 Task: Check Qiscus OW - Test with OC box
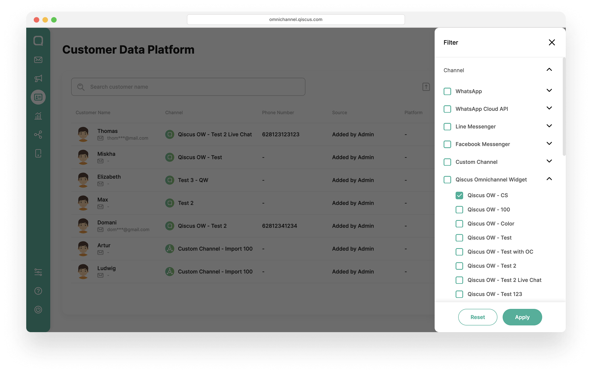(x=459, y=252)
